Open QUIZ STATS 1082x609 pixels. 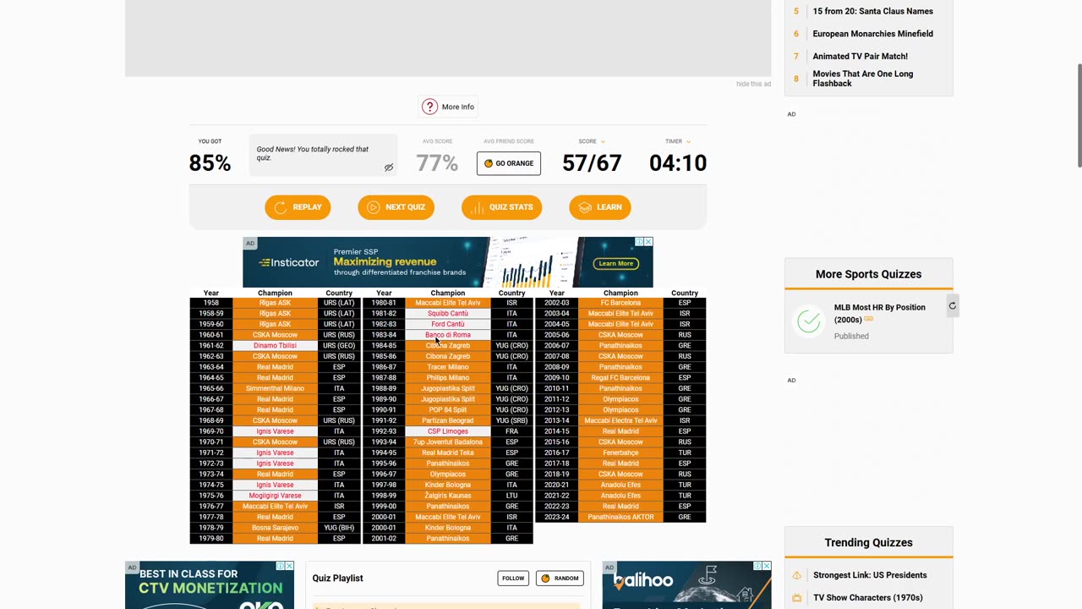501,207
